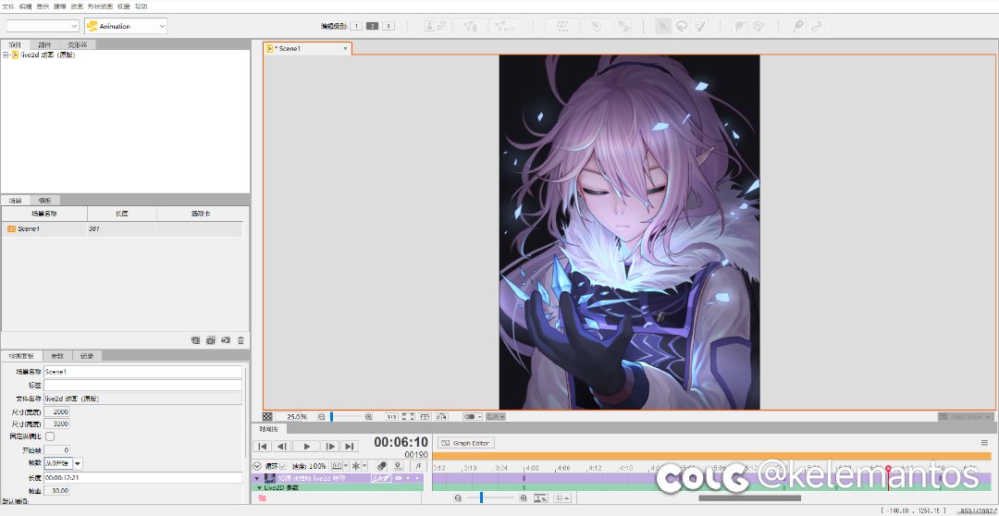Click the 场景名称 input field containing Scene1
Viewport: 999px width, 516px height.
point(142,372)
